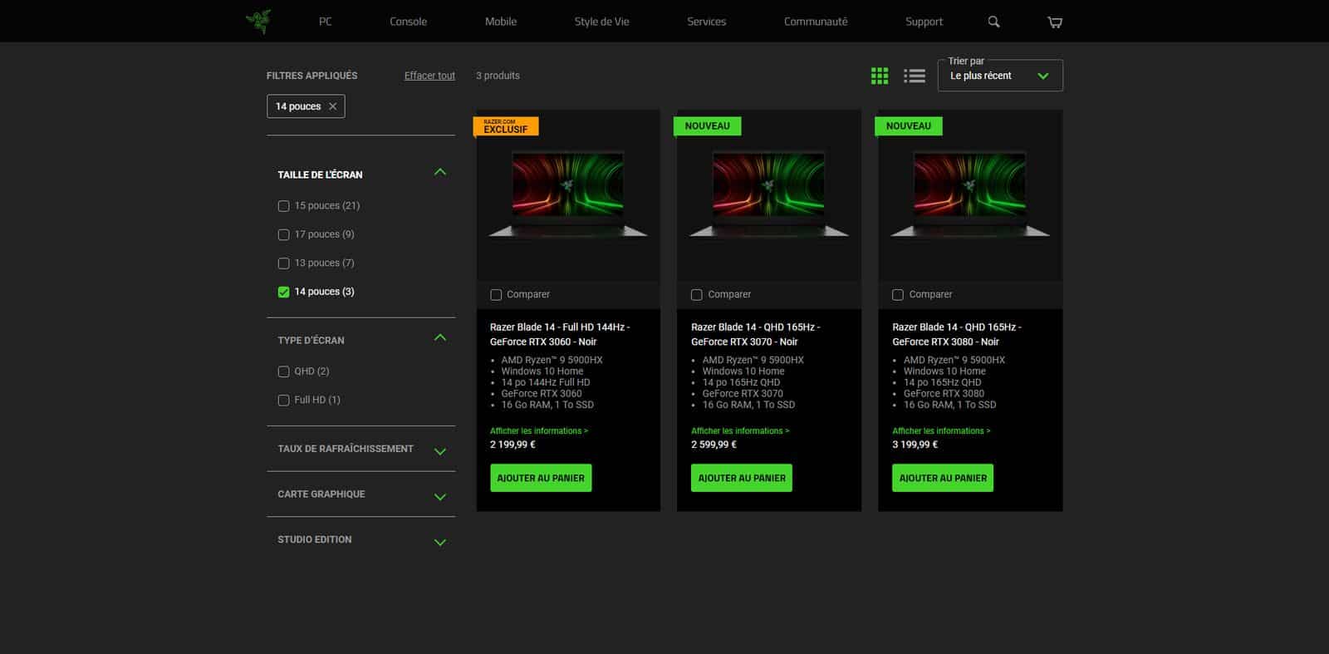The height and width of the screenshot is (654, 1329).
Task: Check the 15 pouces (21) filter
Action: [283, 206]
